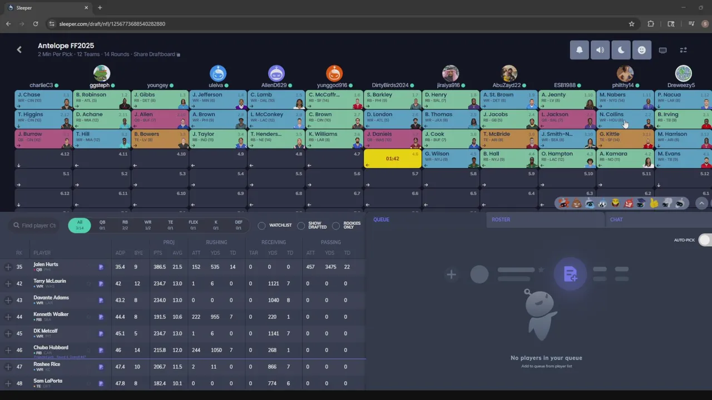Open the Roster tab
This screenshot has width=712, height=400.
pyautogui.click(x=545, y=219)
